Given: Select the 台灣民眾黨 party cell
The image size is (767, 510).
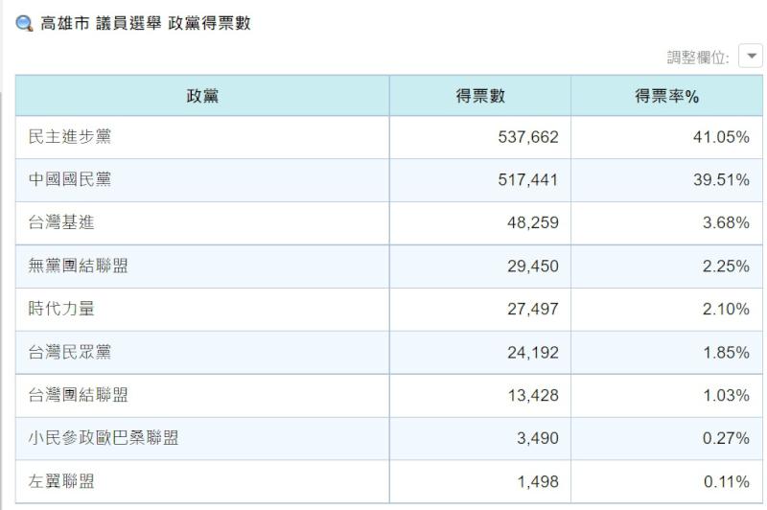Looking at the screenshot, I should pos(70,353).
